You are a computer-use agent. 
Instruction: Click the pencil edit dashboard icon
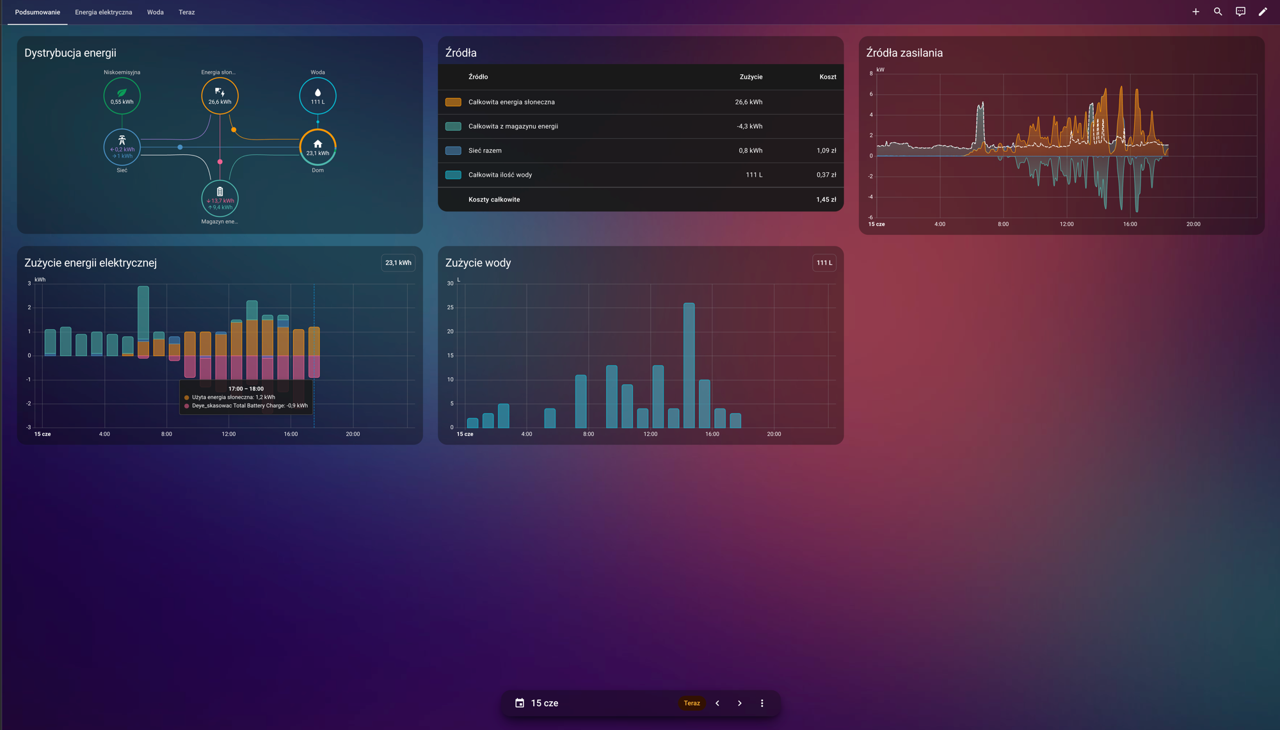tap(1263, 12)
